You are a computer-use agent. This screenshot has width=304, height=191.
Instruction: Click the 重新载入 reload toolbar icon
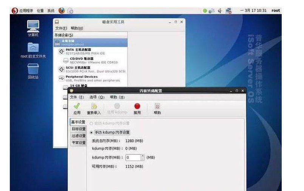tap(94, 106)
